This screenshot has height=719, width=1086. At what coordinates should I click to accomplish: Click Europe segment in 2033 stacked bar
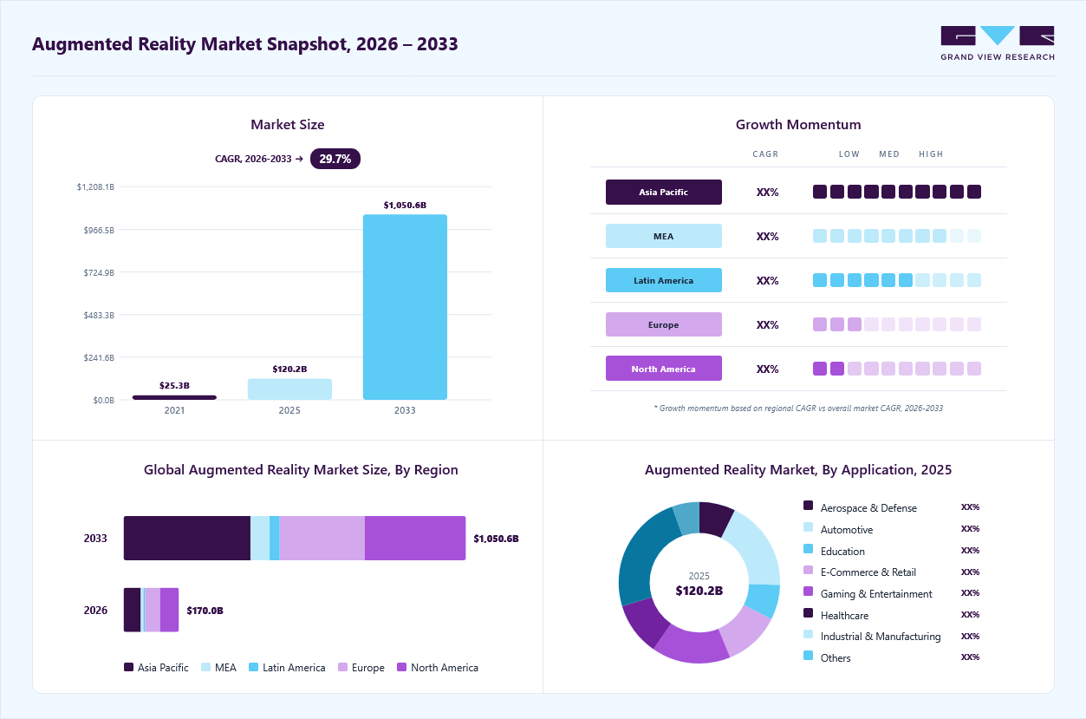322,538
